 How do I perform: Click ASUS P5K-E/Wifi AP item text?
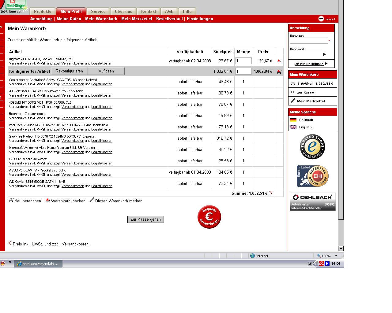pos(37,170)
